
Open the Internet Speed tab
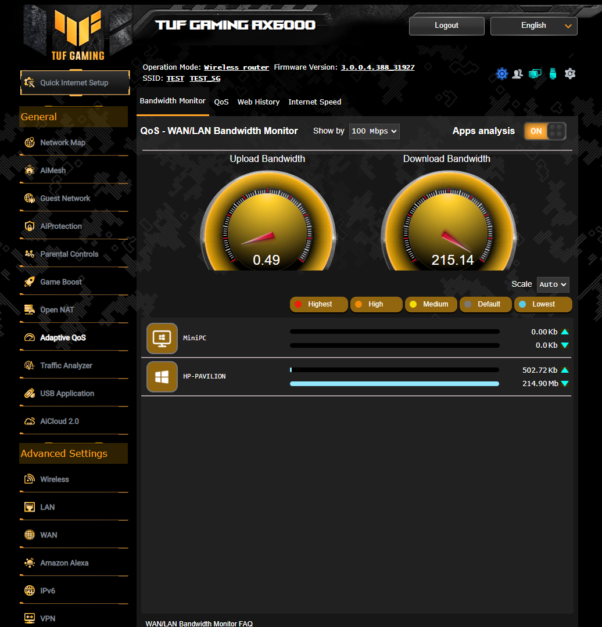[314, 102]
